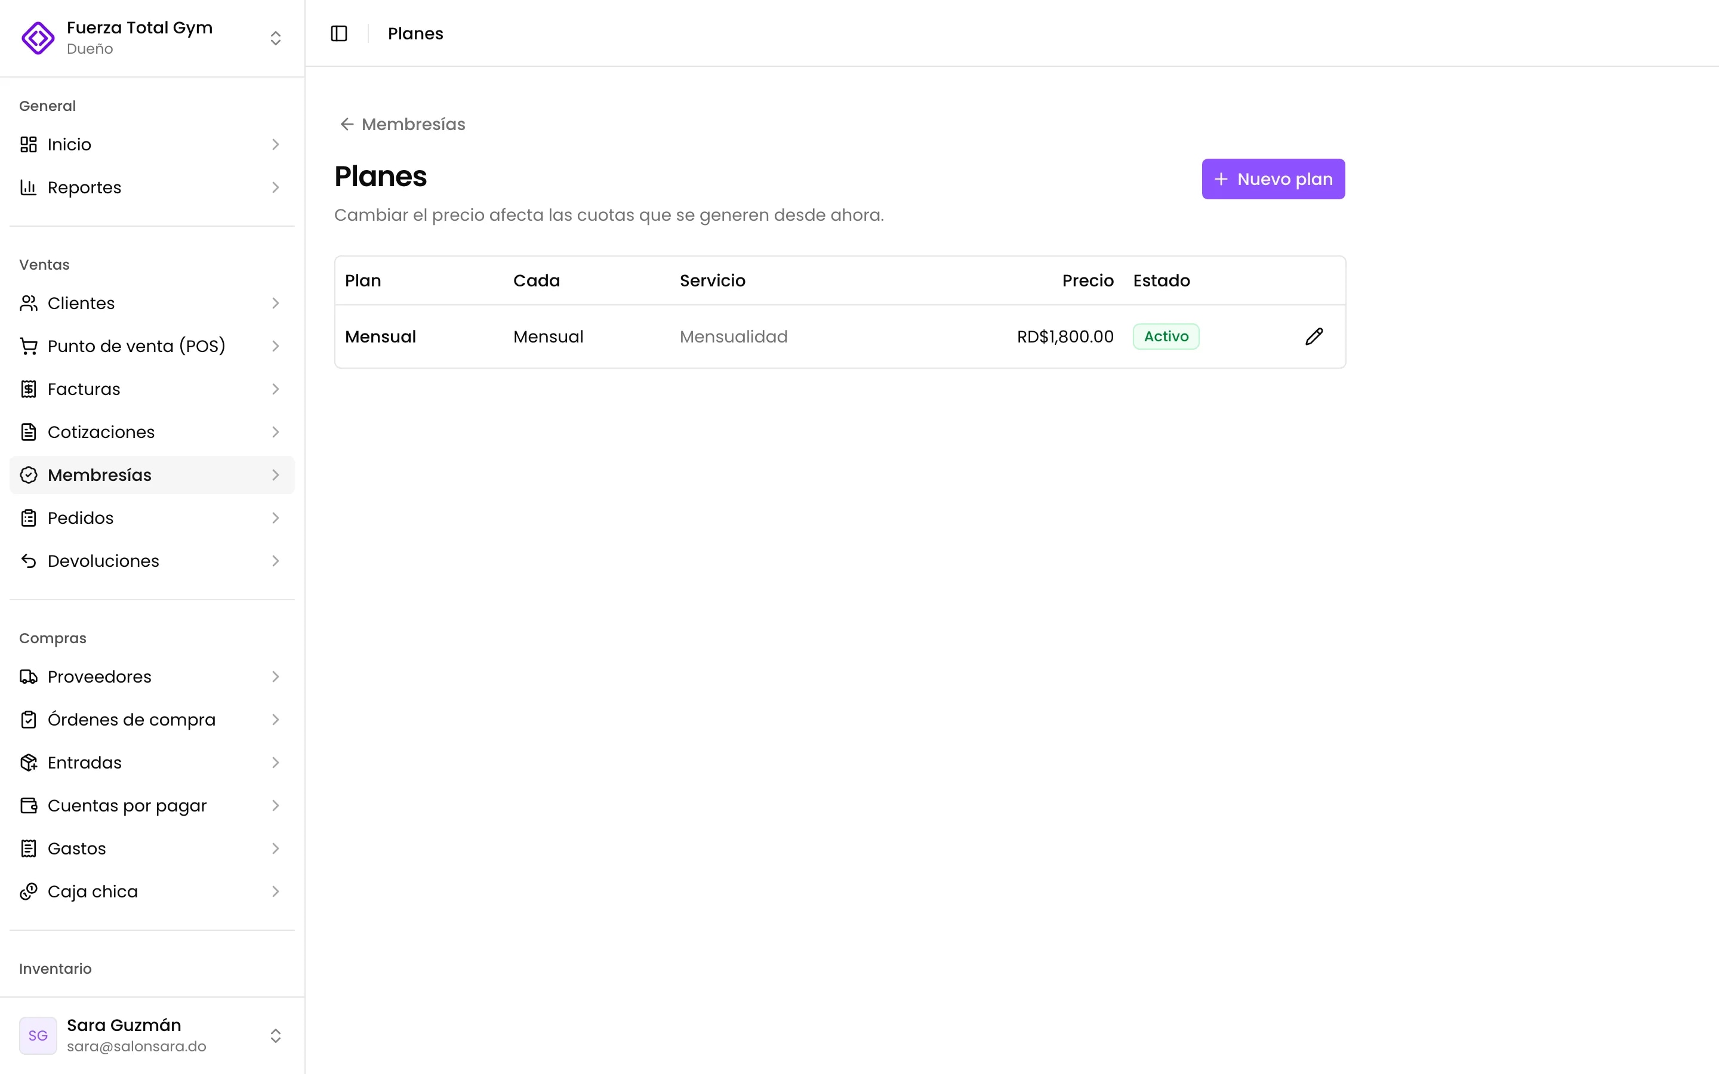Toggle the sidebar panel icon
This screenshot has height=1074, width=1719.
click(x=339, y=33)
